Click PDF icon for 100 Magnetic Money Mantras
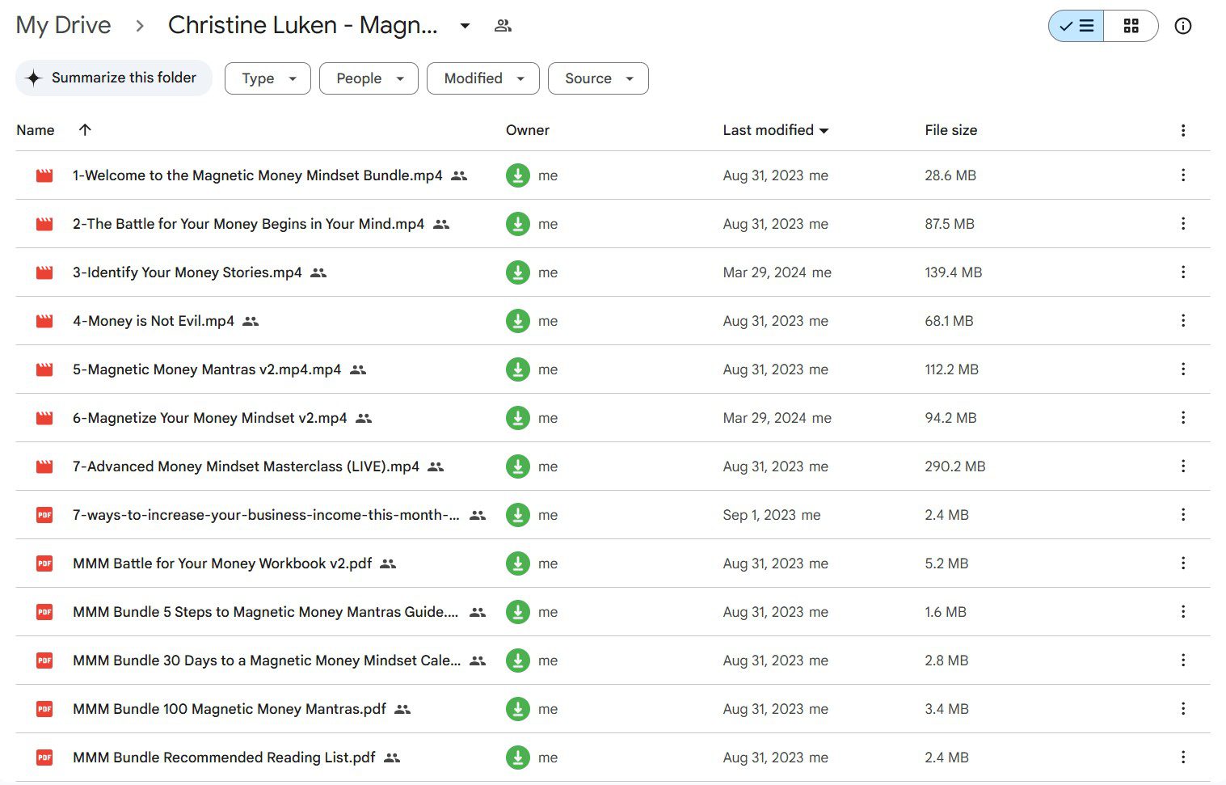The image size is (1226, 785). 44,709
